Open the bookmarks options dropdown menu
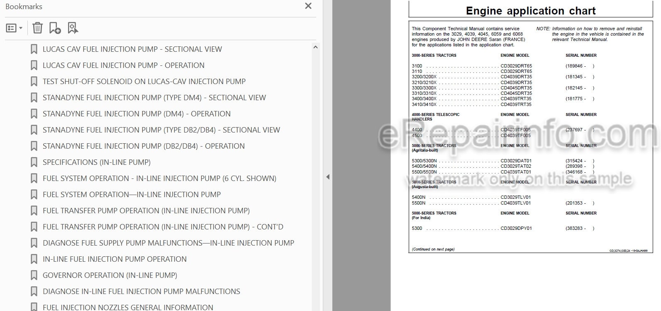 tap(14, 28)
